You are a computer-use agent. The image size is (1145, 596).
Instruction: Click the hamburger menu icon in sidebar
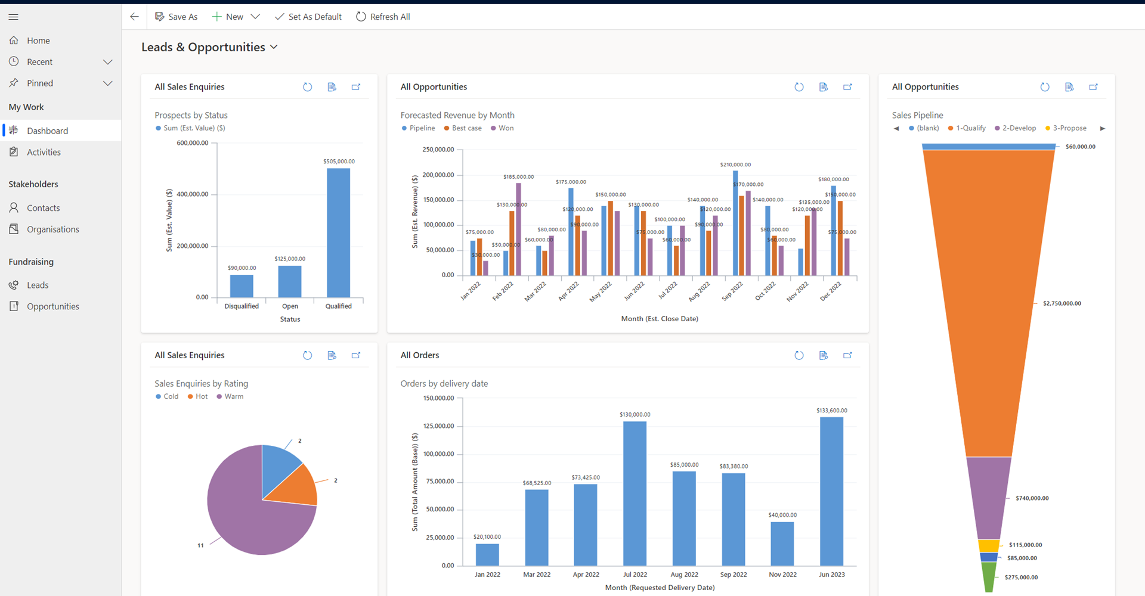point(13,17)
